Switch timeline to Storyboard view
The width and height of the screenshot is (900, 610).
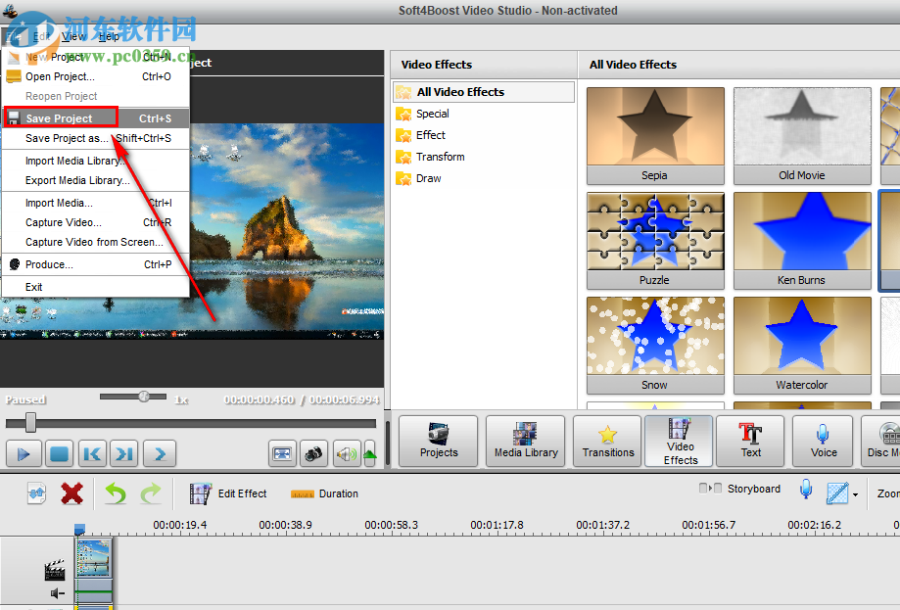tap(740, 489)
